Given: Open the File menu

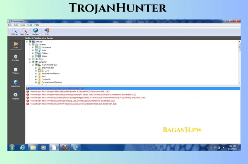Looking at the screenshot, I should tap(10, 25).
